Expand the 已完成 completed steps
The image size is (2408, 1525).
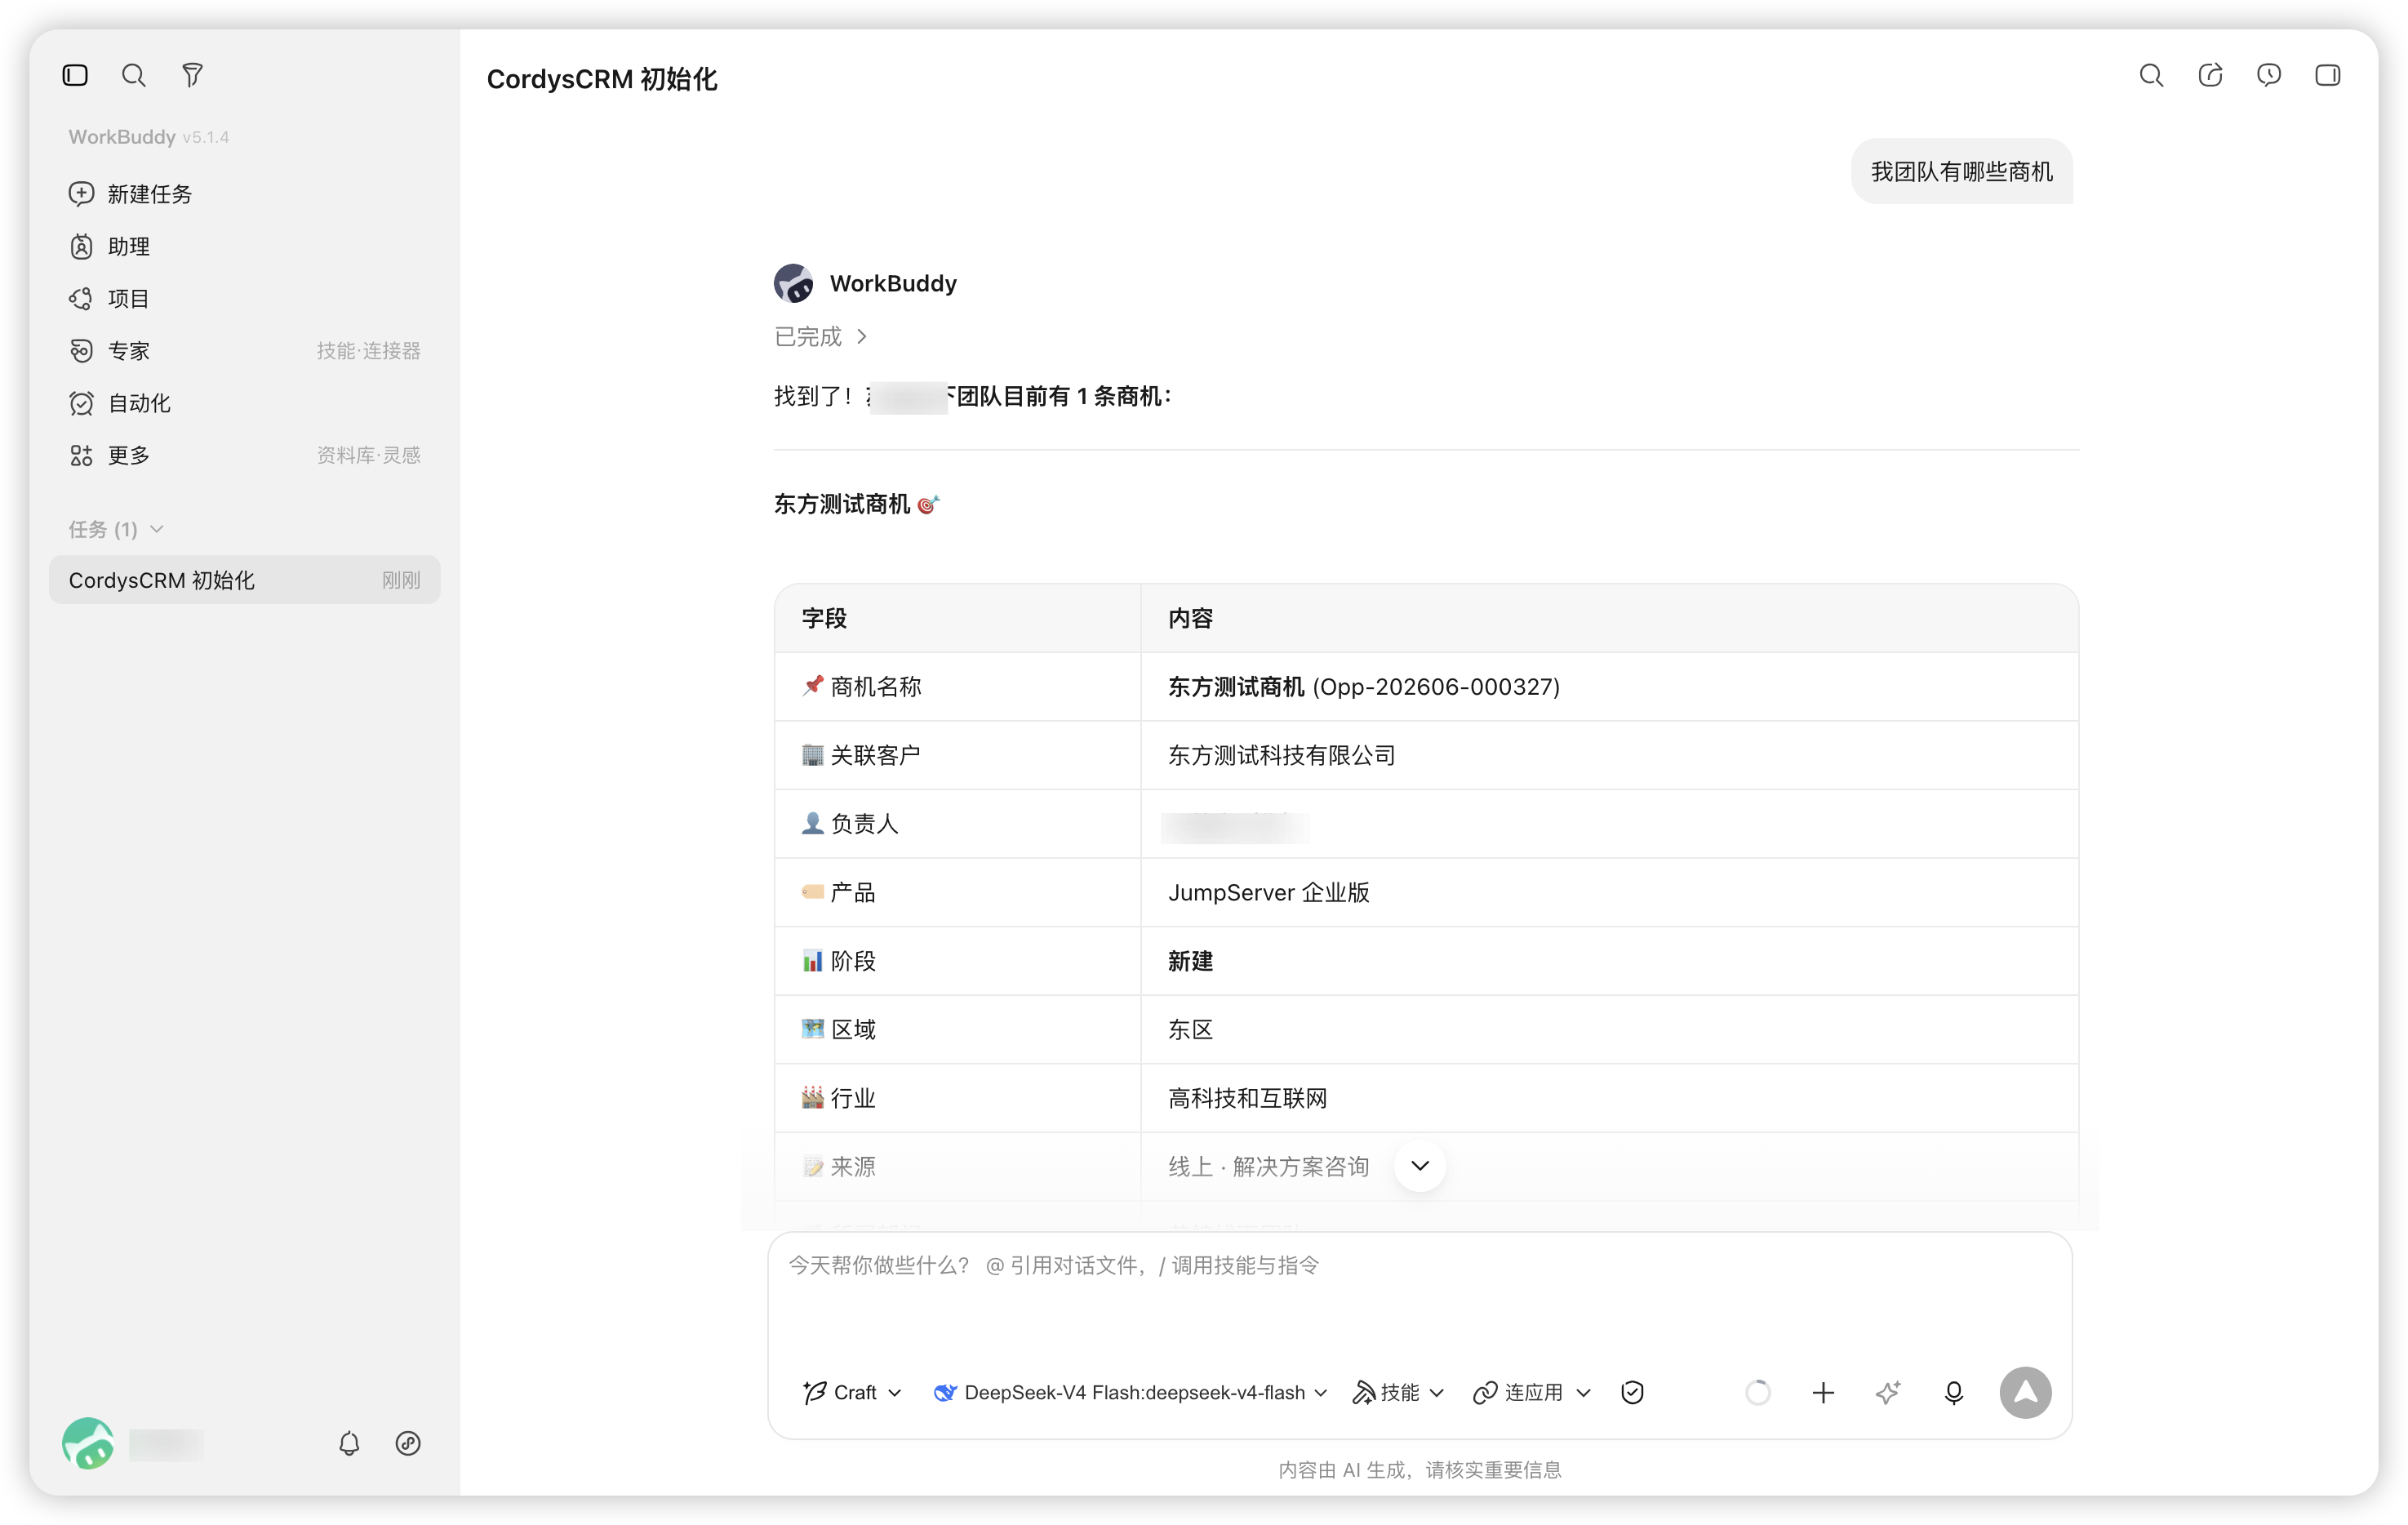click(x=821, y=337)
